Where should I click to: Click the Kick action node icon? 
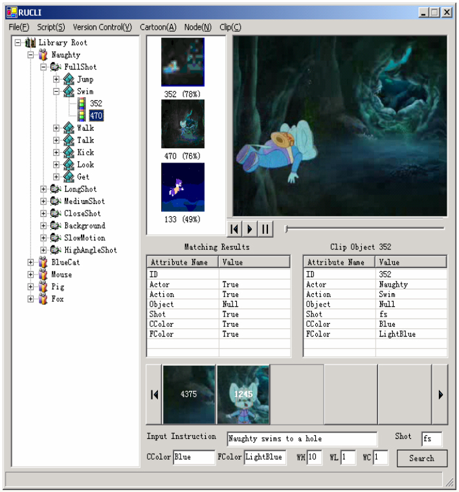[x=69, y=153]
